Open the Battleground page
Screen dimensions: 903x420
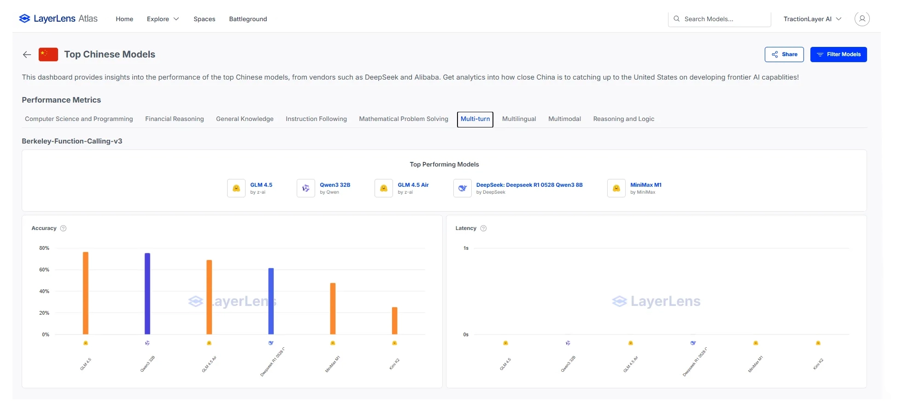[x=248, y=19]
